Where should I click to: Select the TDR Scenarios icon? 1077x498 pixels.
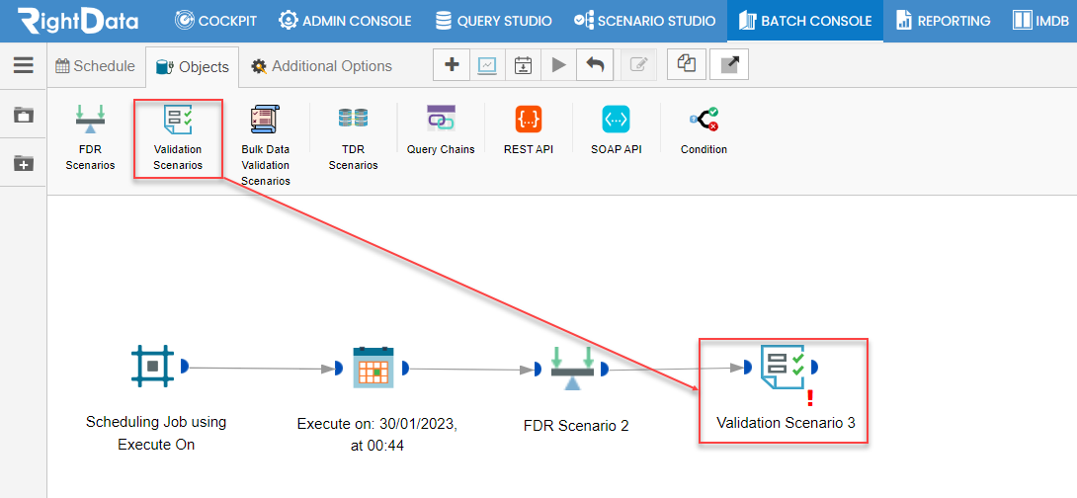click(353, 119)
